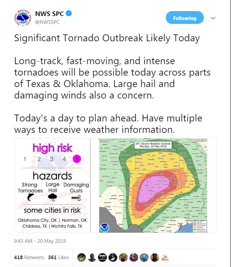Click the fifth liker avatar
Viewport: 231px width, 267px height.
pos(123,258)
